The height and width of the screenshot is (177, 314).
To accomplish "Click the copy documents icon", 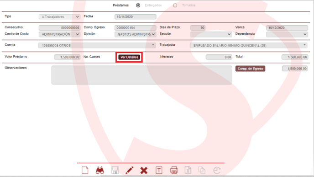I will (x=202, y=170).
